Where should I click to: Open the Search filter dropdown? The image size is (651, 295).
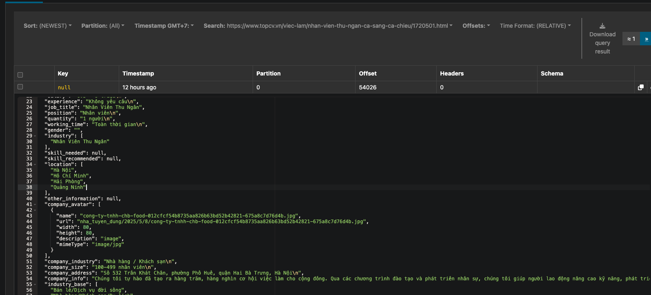[x=328, y=26]
